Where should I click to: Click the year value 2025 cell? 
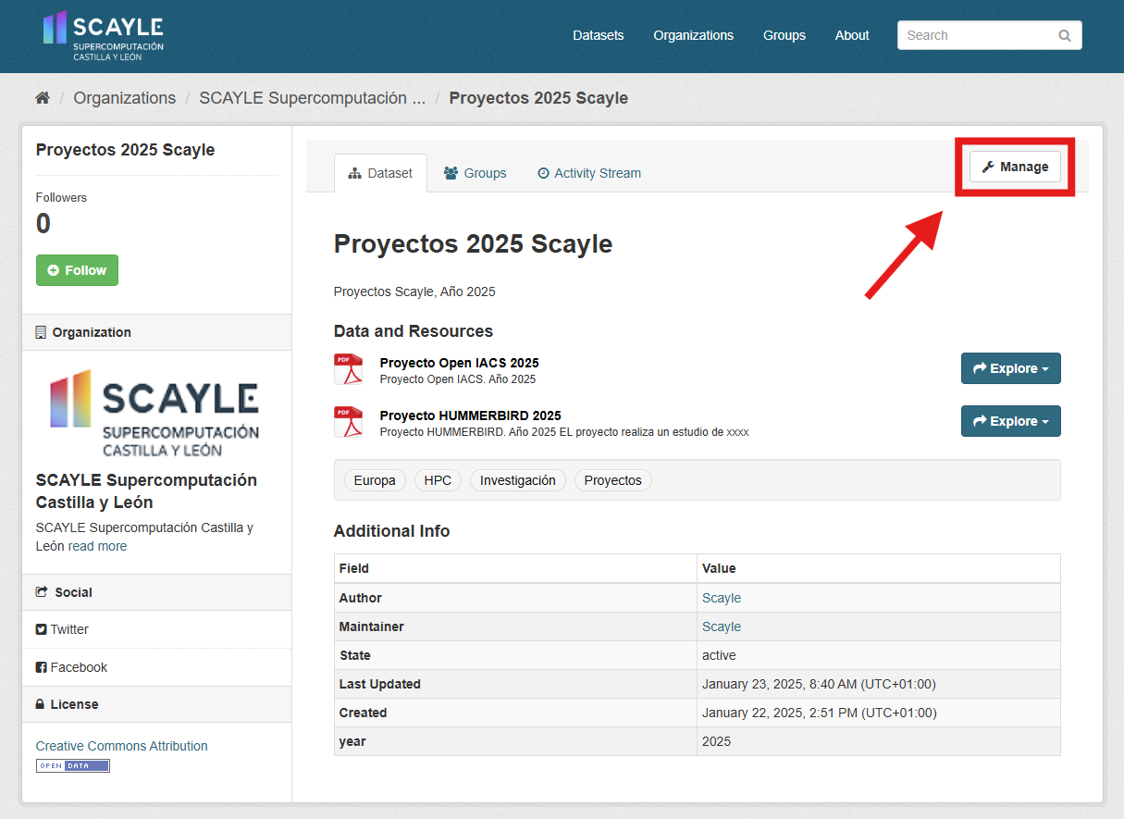(879, 741)
